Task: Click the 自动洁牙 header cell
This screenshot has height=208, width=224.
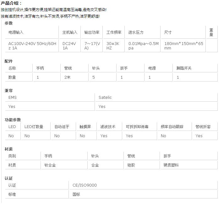Action: pyautogui.click(x=63, y=127)
